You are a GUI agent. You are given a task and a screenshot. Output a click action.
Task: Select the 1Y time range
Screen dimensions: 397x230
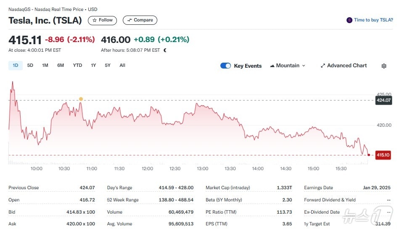(93, 65)
